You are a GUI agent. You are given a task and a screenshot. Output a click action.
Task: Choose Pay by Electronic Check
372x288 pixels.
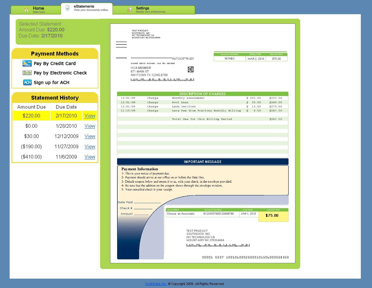click(60, 73)
